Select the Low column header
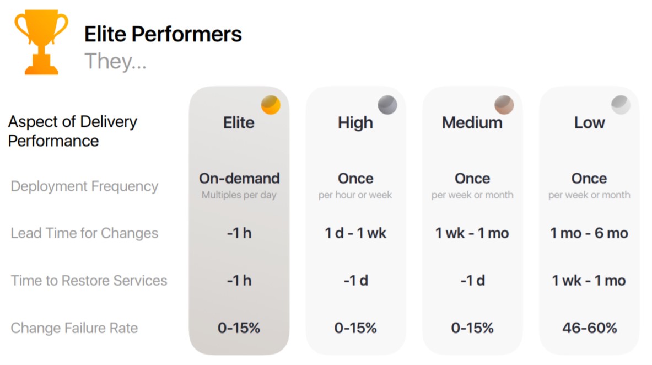 (589, 123)
